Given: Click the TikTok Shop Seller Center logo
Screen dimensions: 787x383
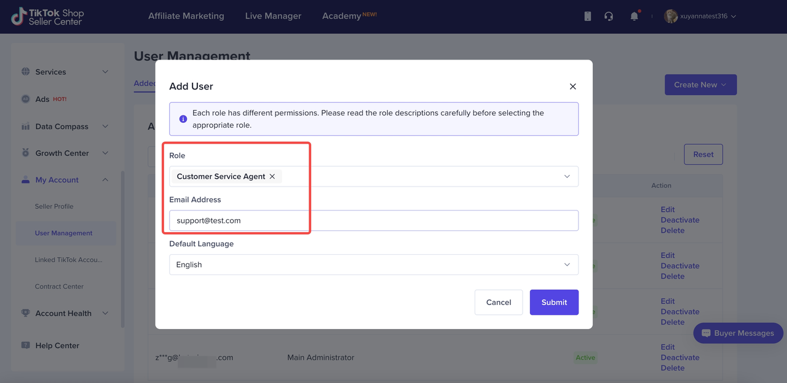Looking at the screenshot, I should 47,17.
